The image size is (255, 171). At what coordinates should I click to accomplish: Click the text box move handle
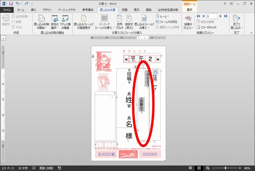[135, 67]
